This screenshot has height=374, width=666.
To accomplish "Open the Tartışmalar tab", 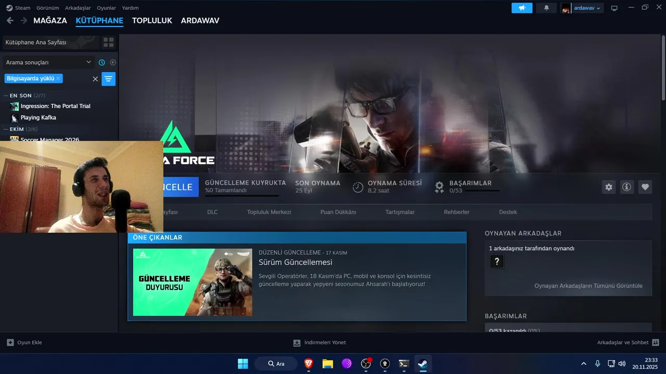I will 400,212.
